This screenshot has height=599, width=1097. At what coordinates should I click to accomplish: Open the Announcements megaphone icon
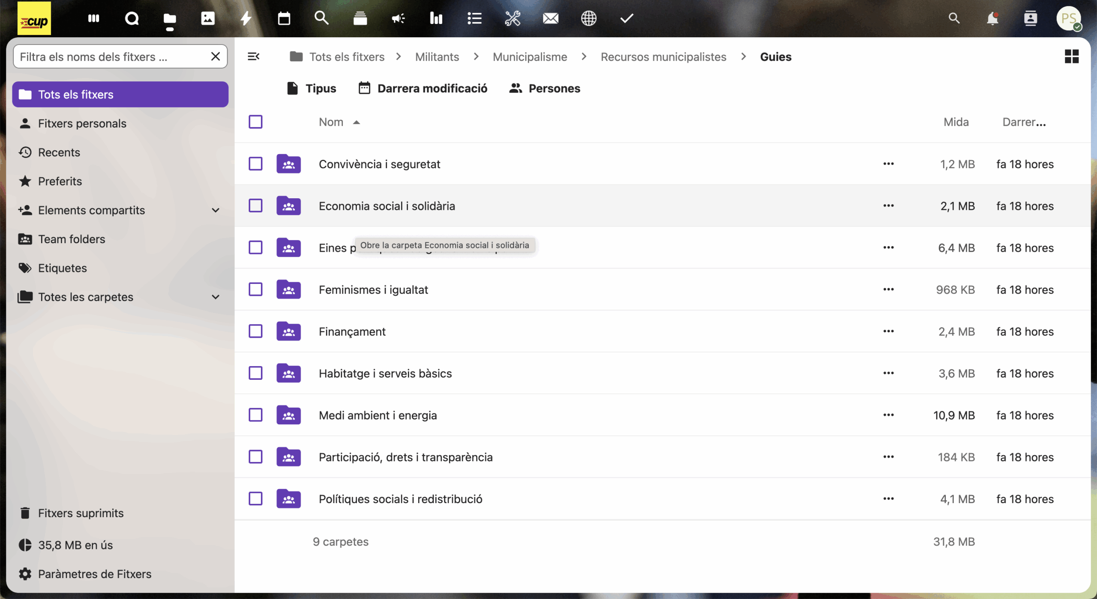[398, 18]
